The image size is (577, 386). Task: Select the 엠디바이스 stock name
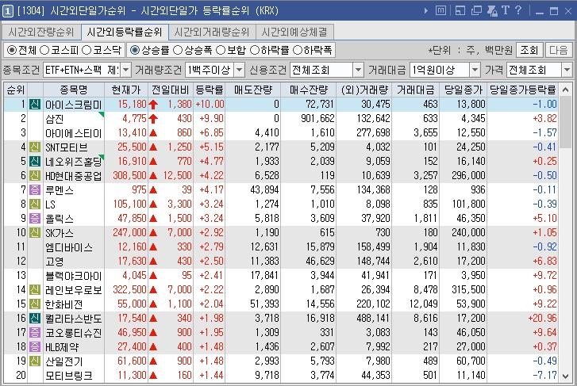pos(69,247)
